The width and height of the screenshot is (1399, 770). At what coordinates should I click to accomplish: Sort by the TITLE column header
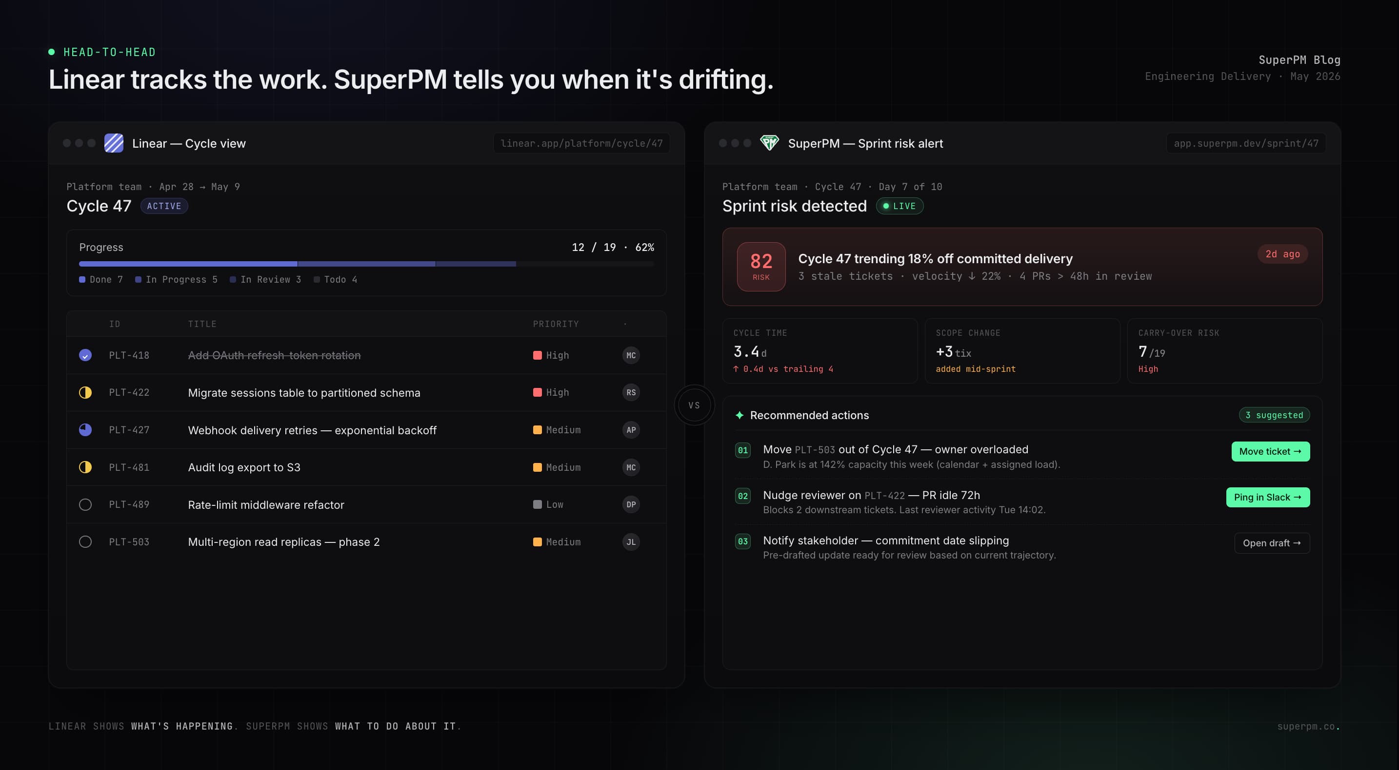(x=202, y=324)
